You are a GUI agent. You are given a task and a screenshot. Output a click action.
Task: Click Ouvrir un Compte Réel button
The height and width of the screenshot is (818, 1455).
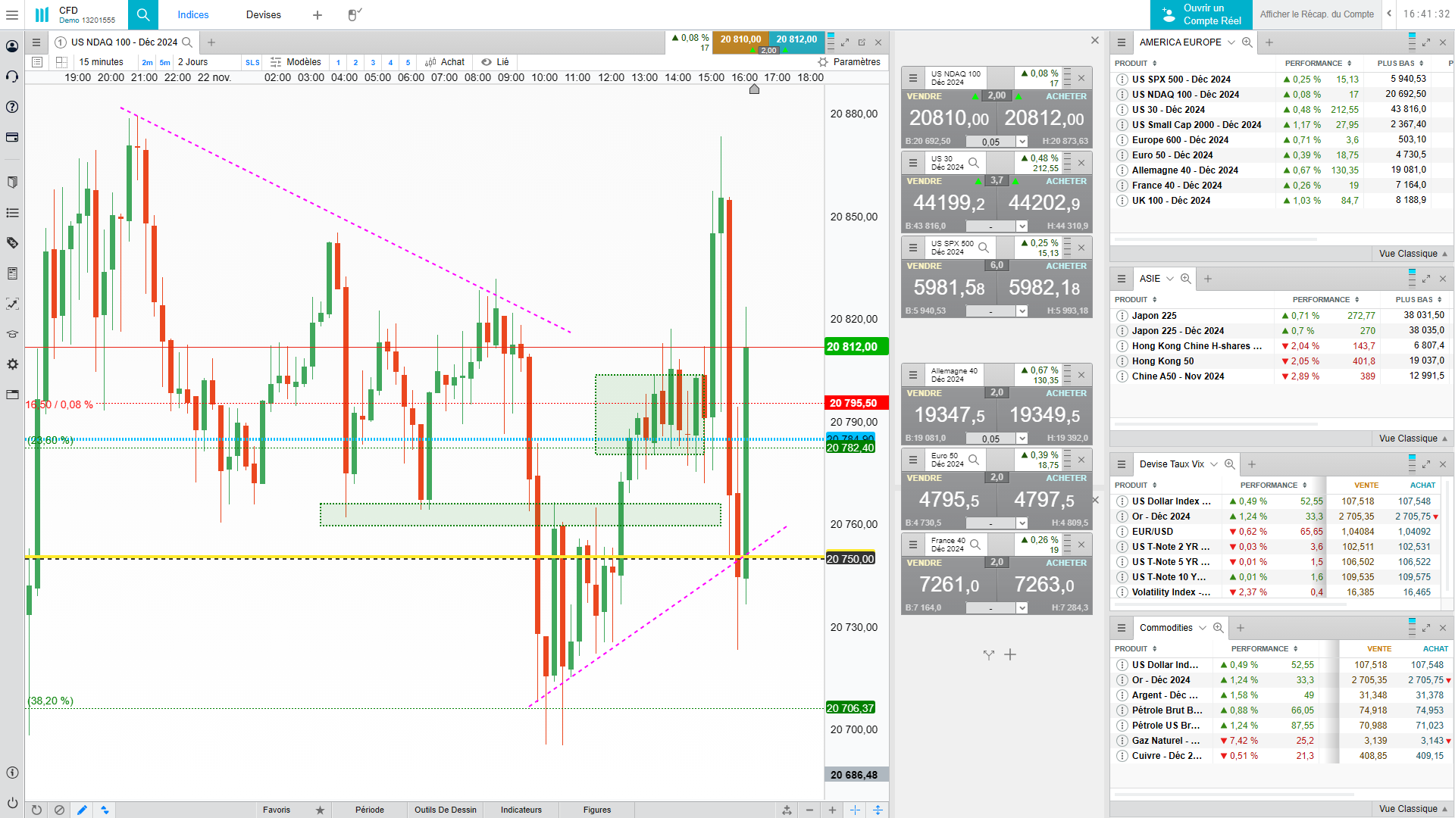[x=1201, y=14]
